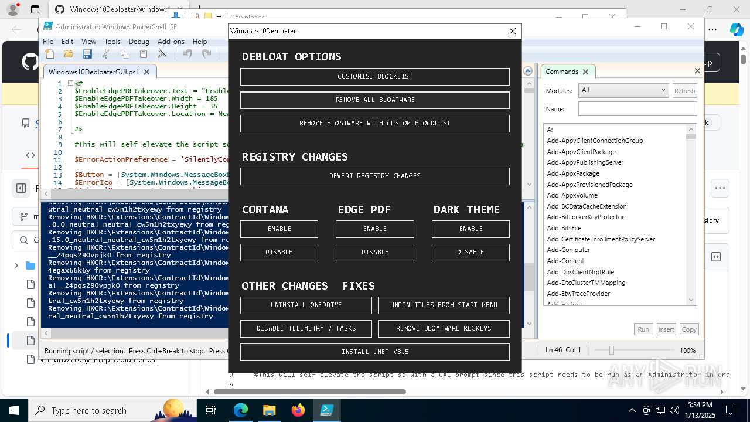This screenshot has height=422, width=750.
Task: Click the ISE zoom slider thumb
Action: point(611,350)
